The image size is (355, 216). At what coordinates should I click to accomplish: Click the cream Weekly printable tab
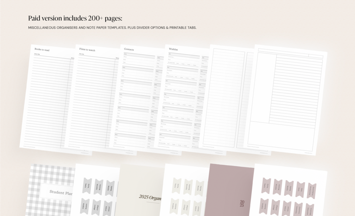(200, 188)
